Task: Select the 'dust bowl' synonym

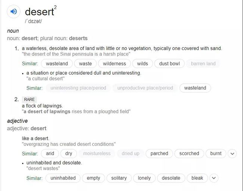Action: (169, 64)
